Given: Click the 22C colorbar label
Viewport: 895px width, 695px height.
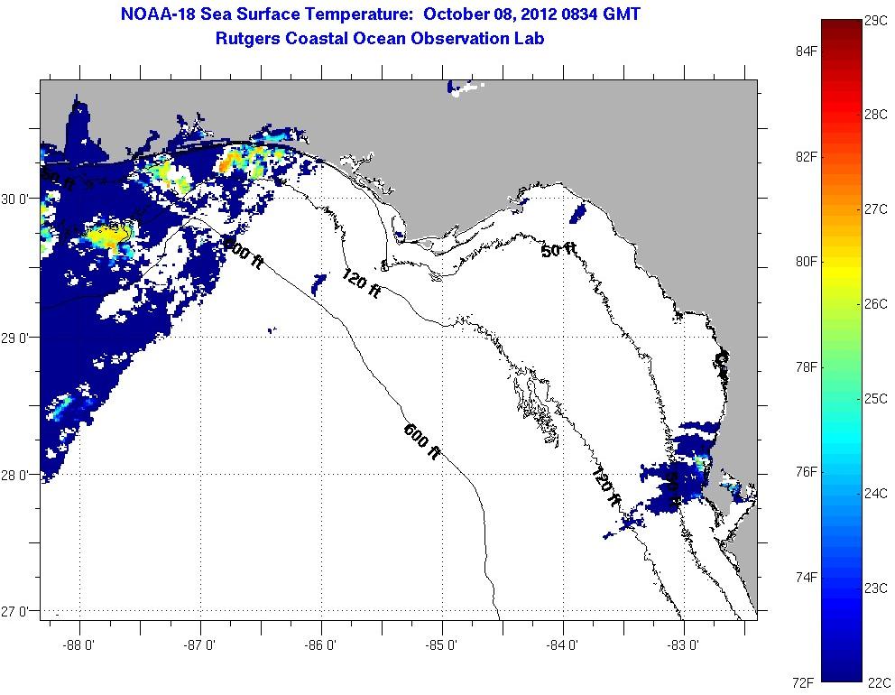Looking at the screenshot, I should click(875, 682).
